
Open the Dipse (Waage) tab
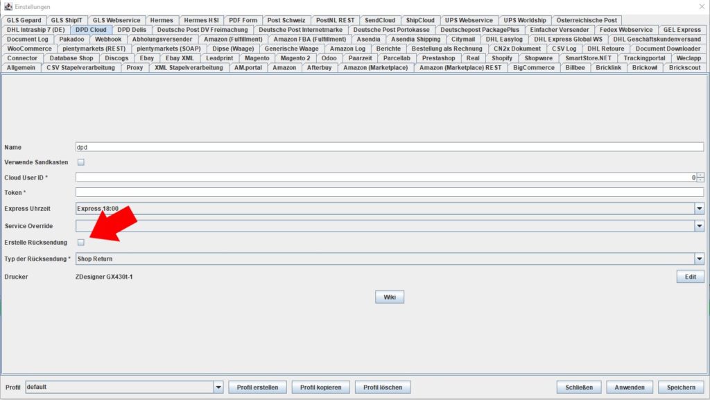[233, 49]
